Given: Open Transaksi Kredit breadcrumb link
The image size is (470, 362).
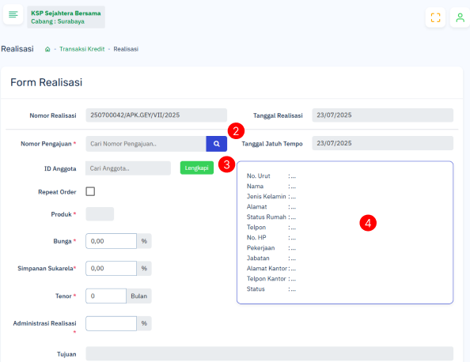Looking at the screenshot, I should click(81, 49).
